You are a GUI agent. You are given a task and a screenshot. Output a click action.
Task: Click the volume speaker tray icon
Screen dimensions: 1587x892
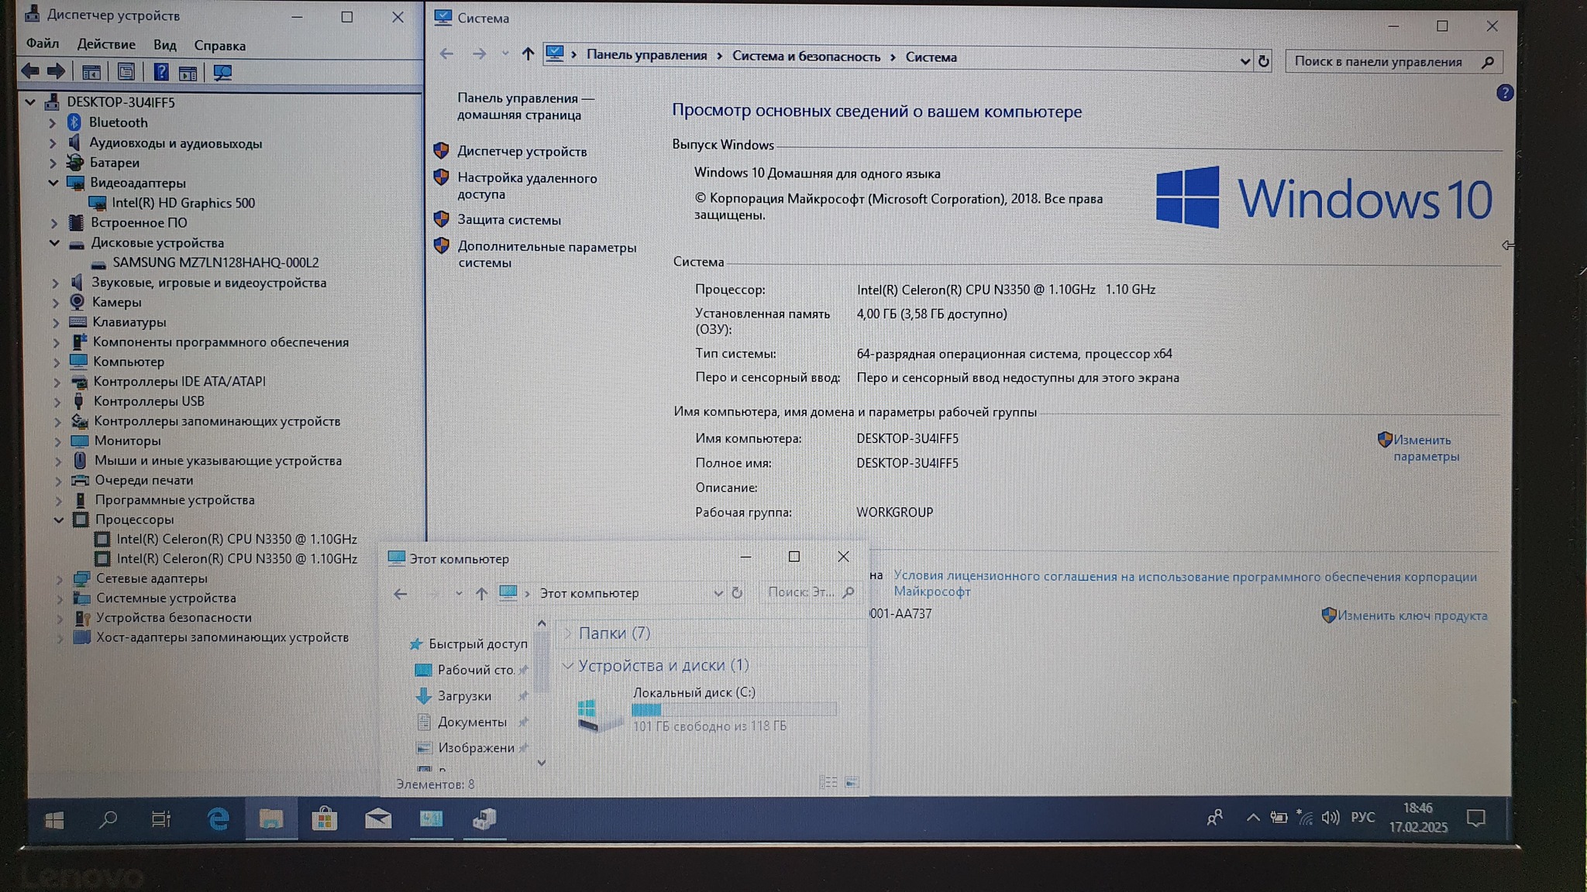pos(1330,818)
